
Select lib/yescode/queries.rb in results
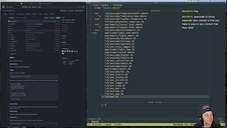coord(120,44)
